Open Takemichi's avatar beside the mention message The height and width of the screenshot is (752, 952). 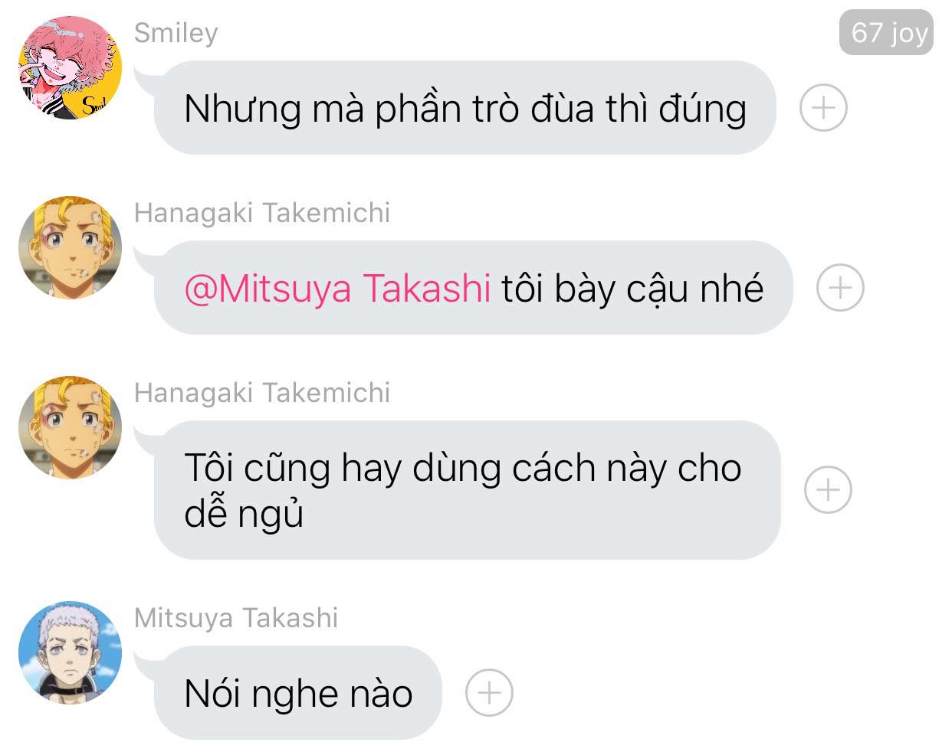click(70, 247)
